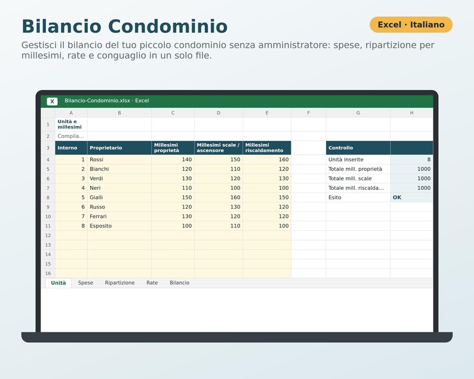Select column E header
This screenshot has width=474, height=379.
[x=267, y=113]
